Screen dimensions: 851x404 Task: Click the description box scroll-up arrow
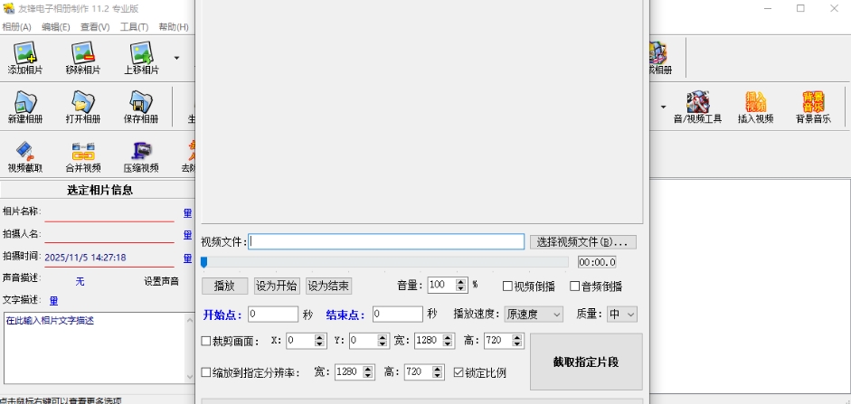[190, 319]
